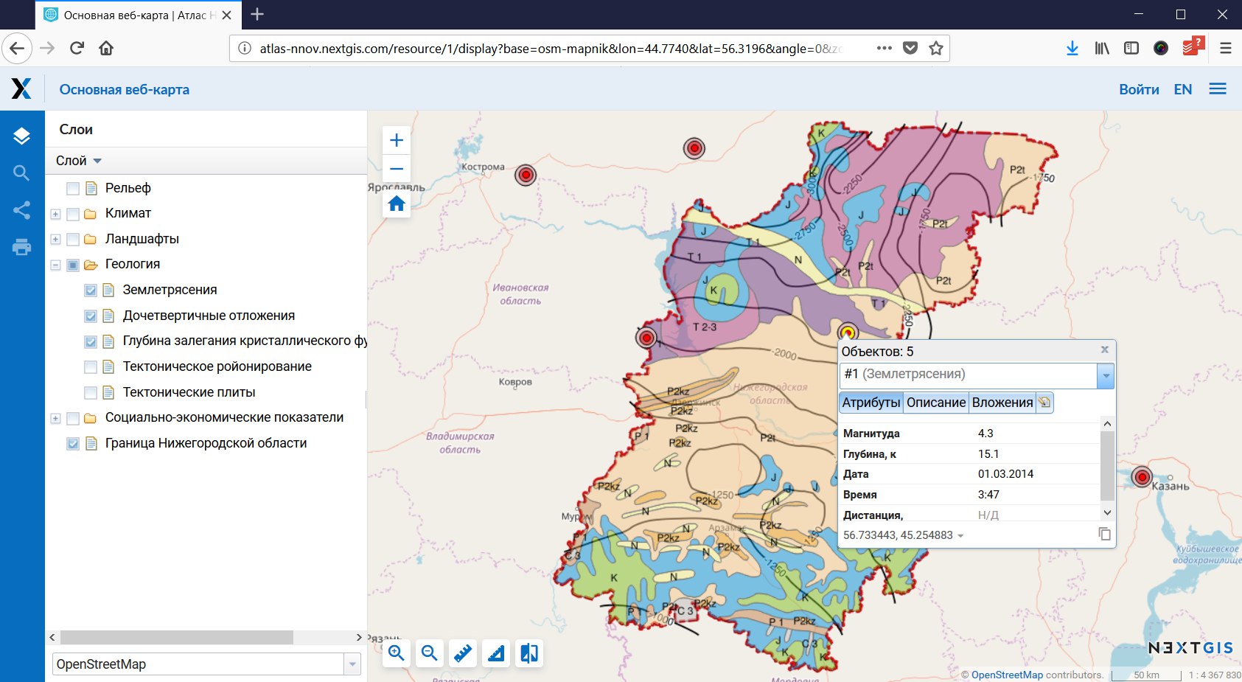Viewport: 1242px width, 682px height.
Task: Click the edit feature icon in popup
Action: 1044,403
